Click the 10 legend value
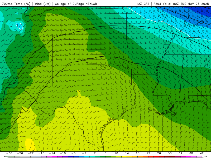Screen dimensions: 211x158 coord(116,153)
